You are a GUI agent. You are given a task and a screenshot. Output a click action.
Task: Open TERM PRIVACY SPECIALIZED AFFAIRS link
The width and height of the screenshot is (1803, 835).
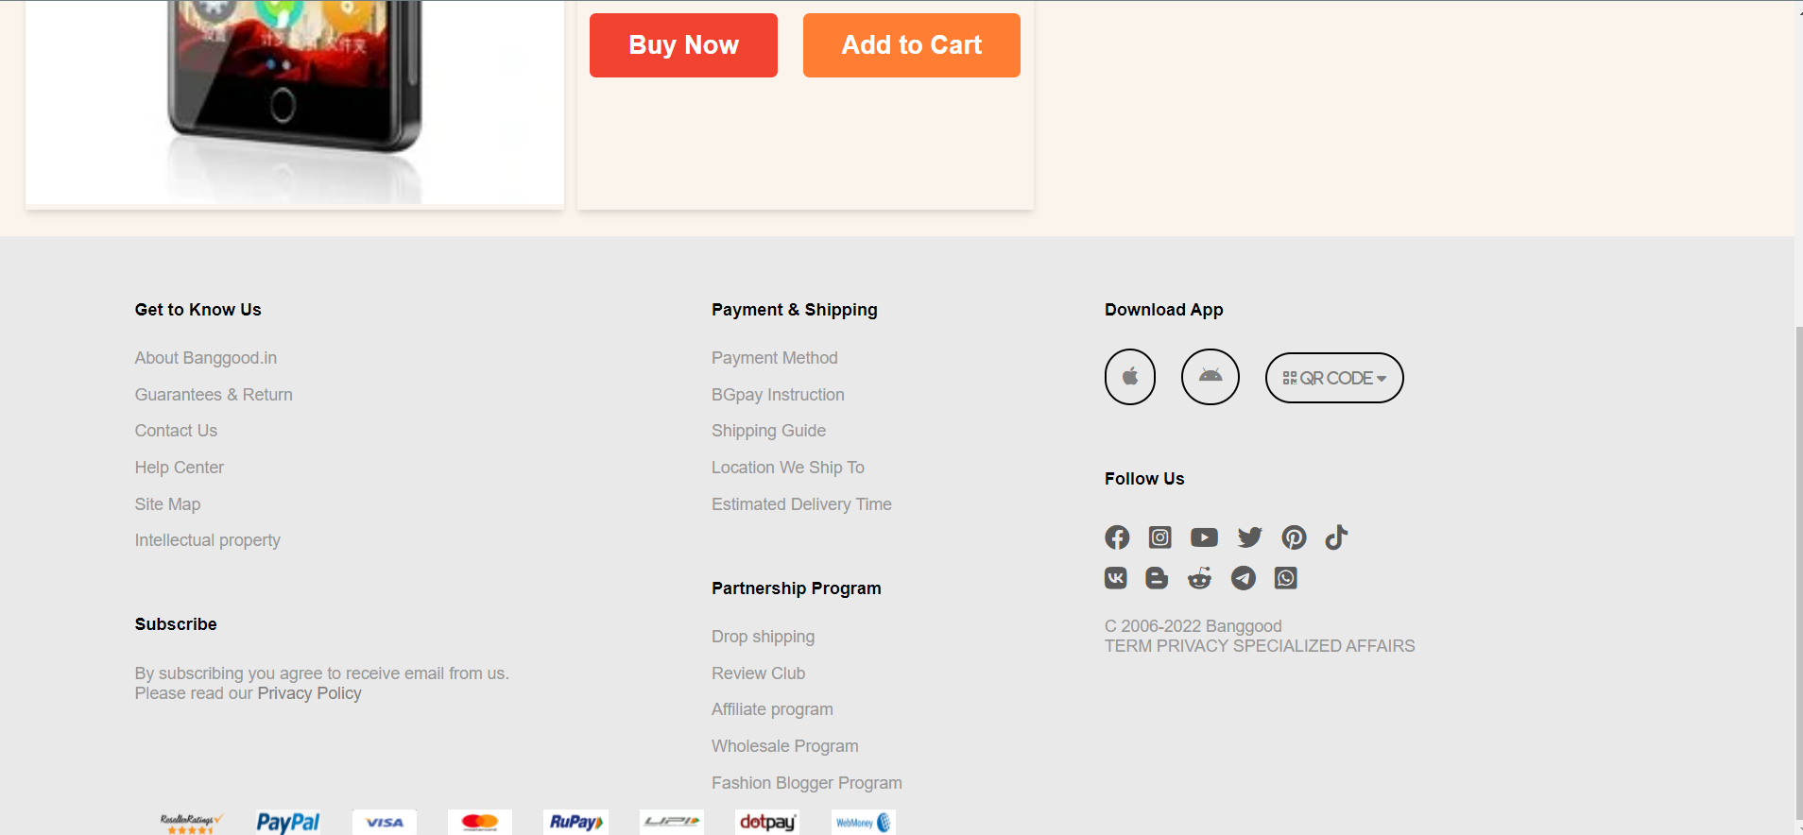[1260, 646]
